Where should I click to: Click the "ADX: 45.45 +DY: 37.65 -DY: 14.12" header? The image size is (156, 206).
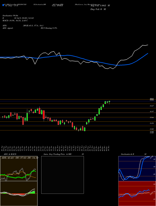[20, 158]
